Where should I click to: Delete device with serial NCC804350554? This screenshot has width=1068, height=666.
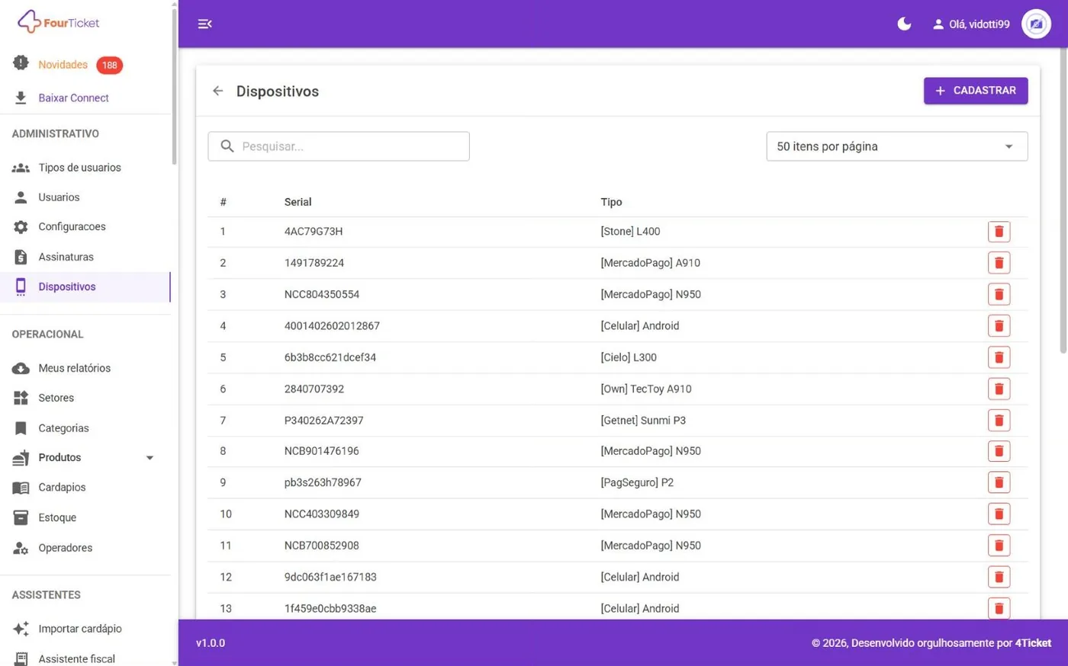point(999,294)
